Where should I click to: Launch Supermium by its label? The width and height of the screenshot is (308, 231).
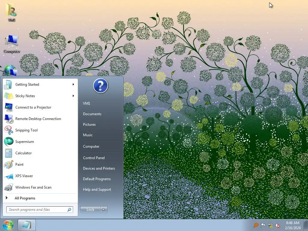point(25,142)
